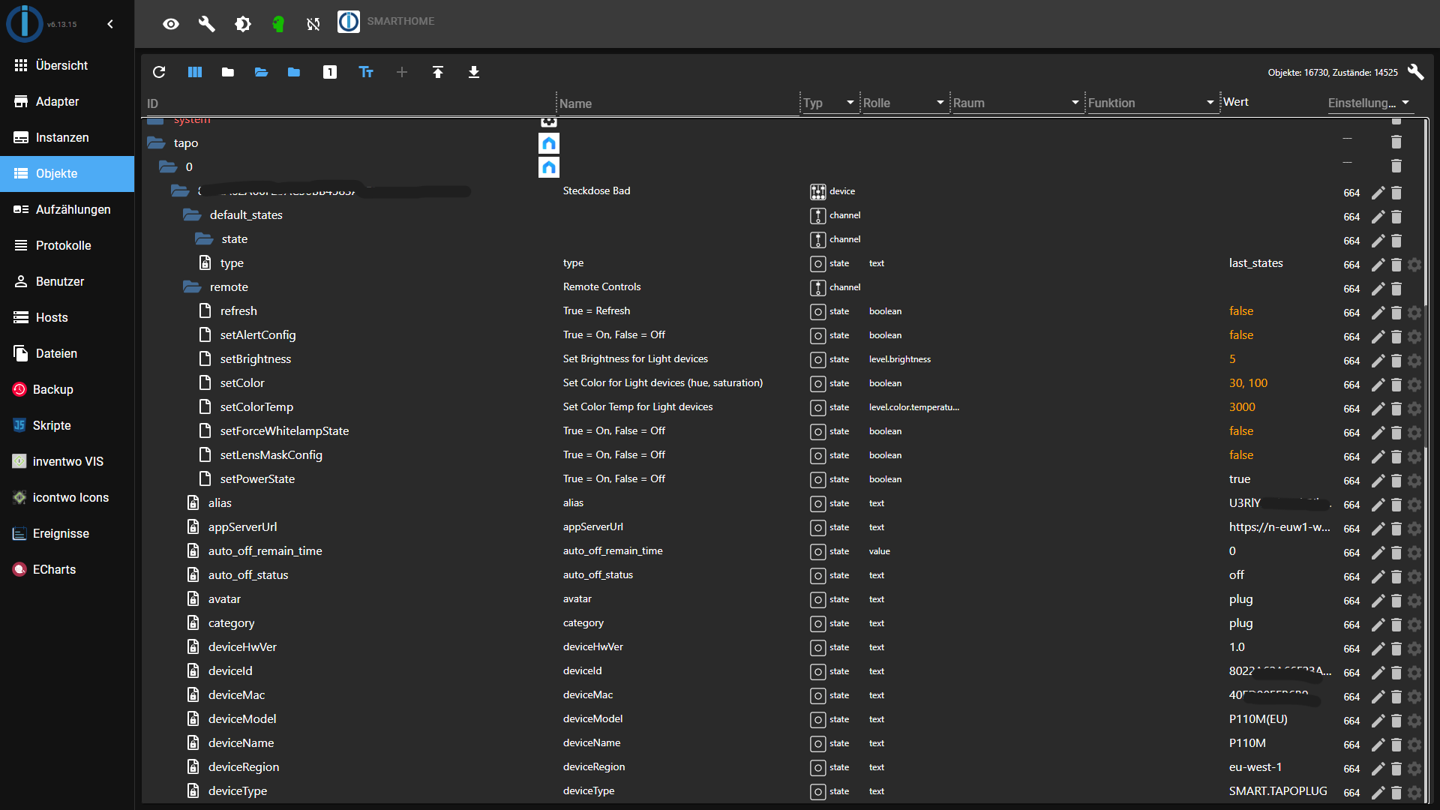Screen dimensions: 1440x810
Task: Open the wrench system settings icon in top bar
Action: click(x=207, y=24)
